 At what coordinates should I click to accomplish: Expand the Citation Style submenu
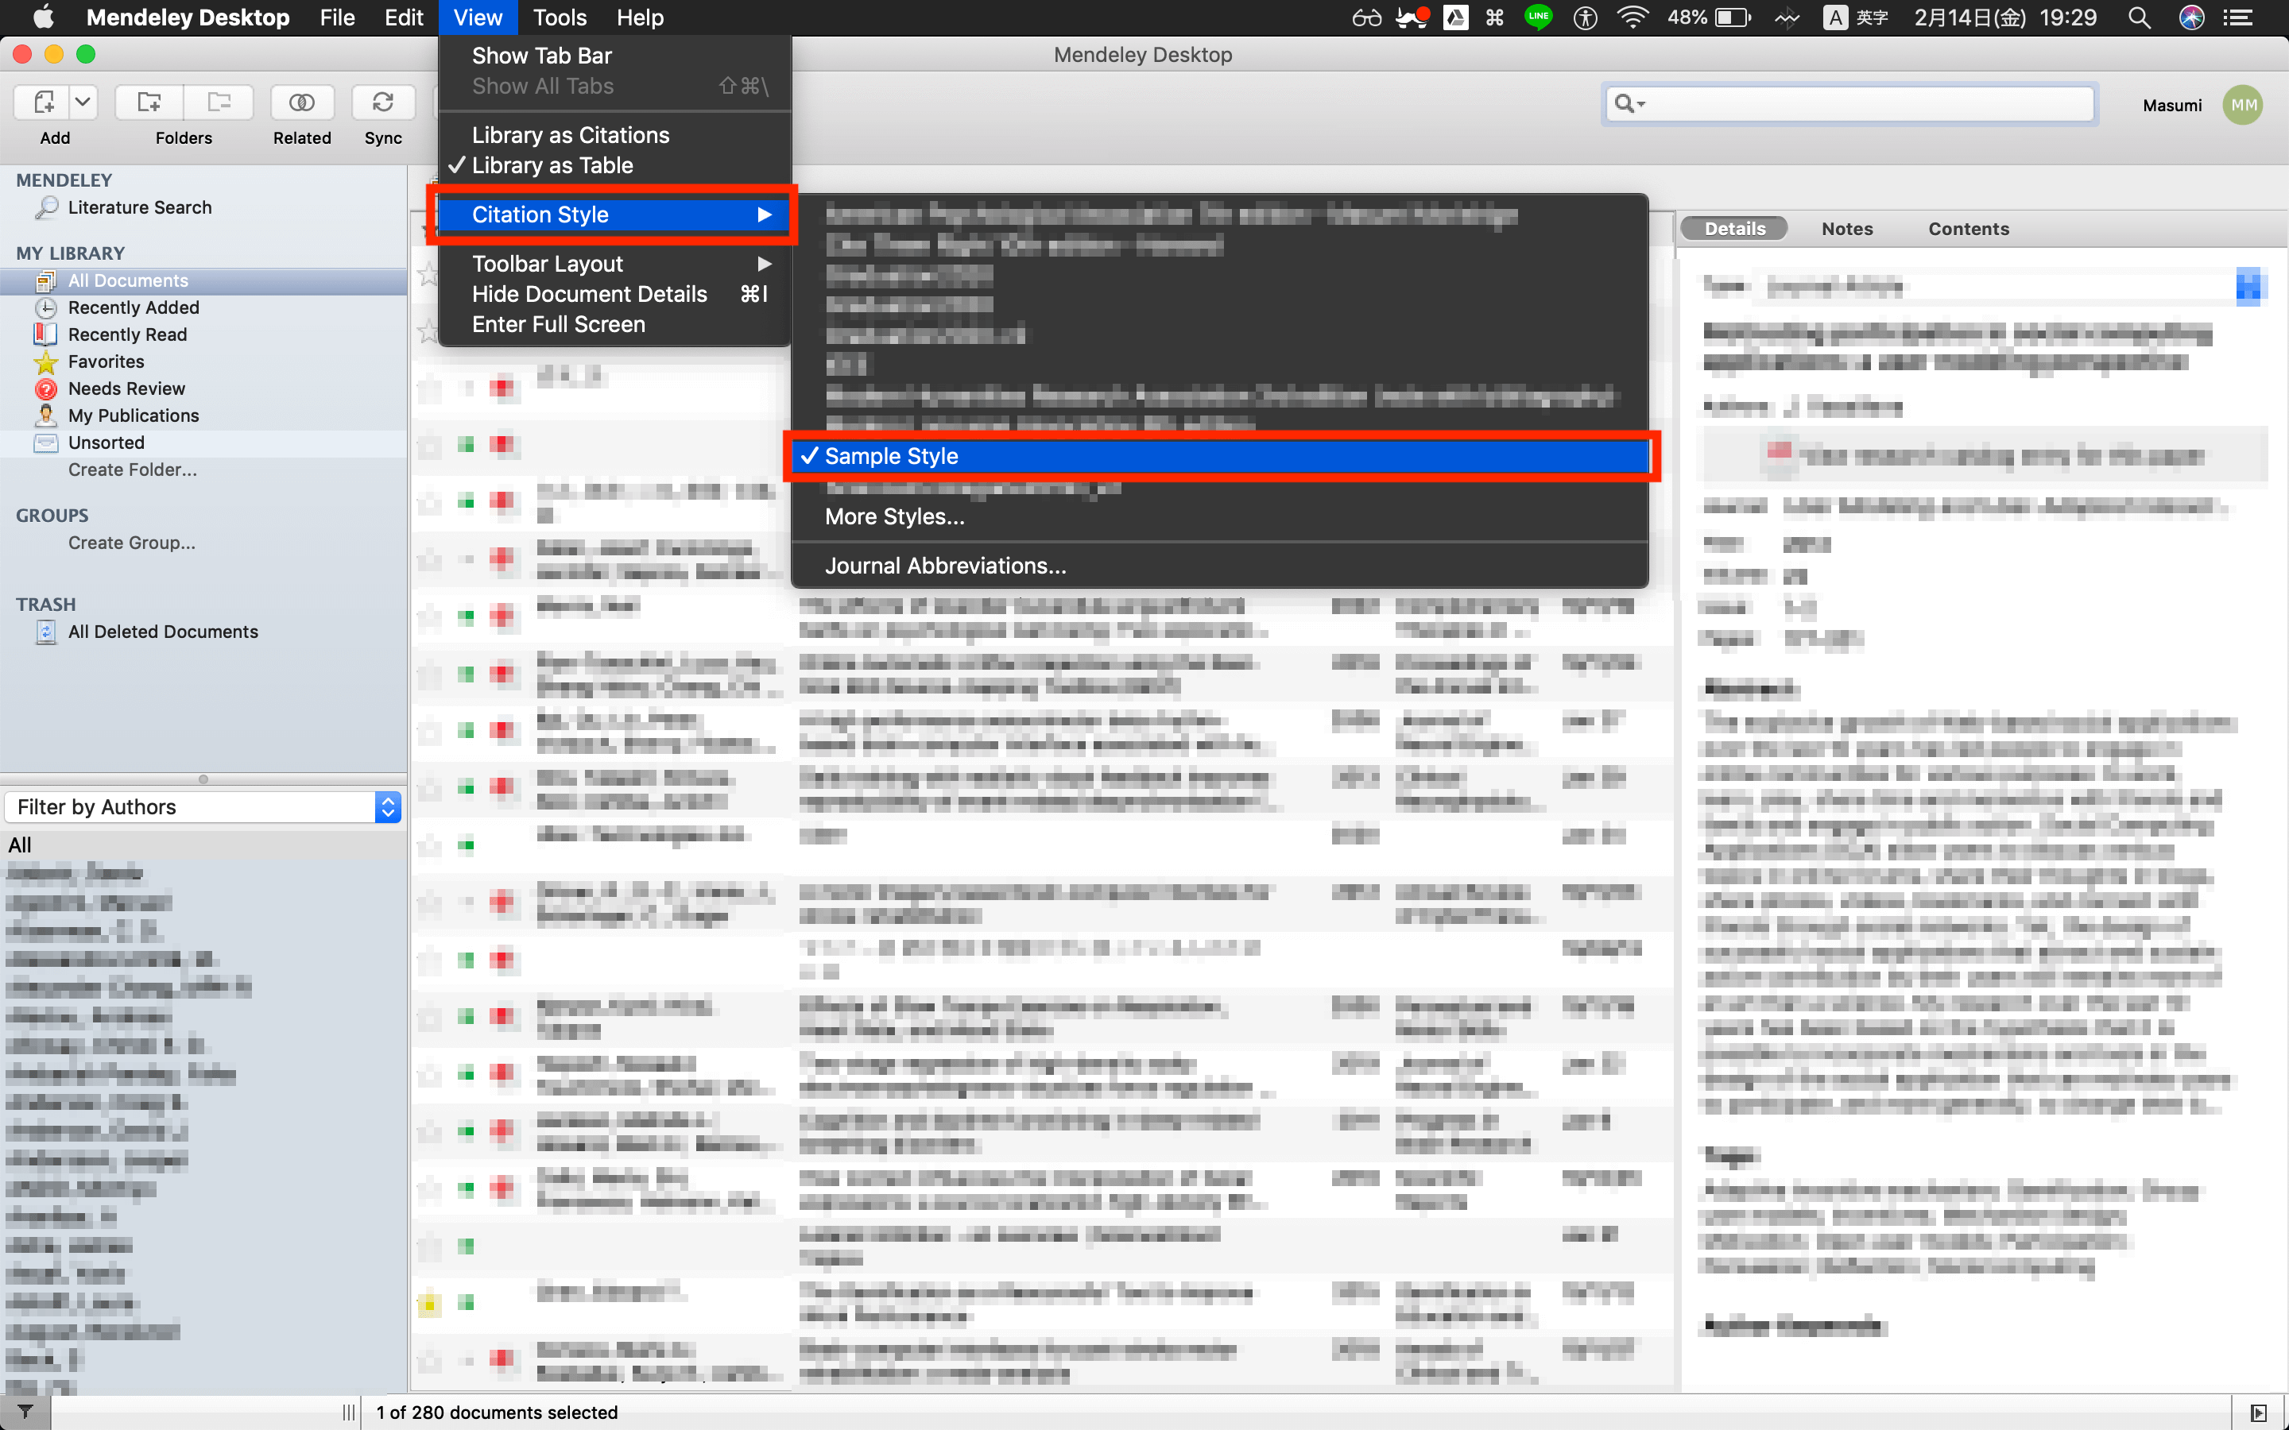pyautogui.click(x=615, y=214)
